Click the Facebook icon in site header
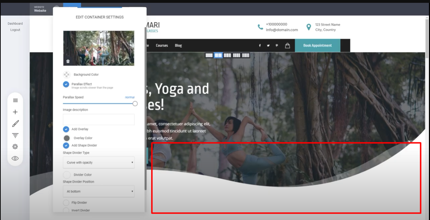The width and height of the screenshot is (430, 220). [260, 46]
